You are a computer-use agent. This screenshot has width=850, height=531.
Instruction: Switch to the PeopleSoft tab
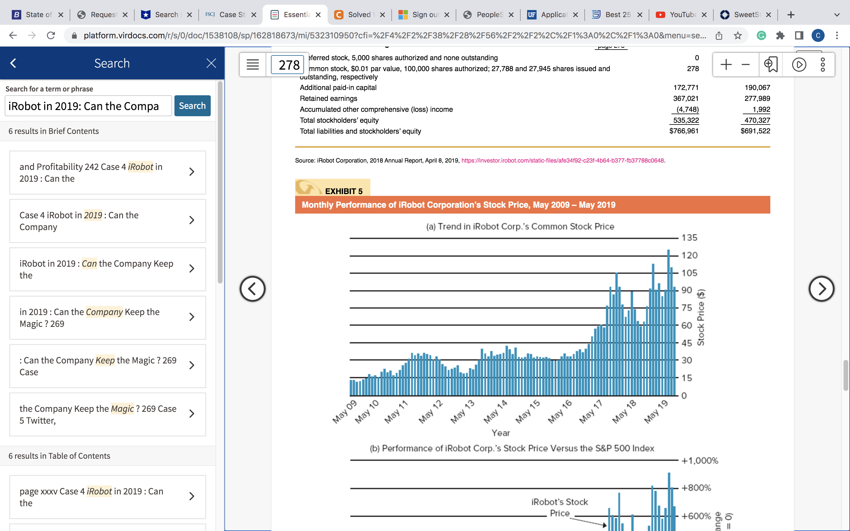click(488, 15)
